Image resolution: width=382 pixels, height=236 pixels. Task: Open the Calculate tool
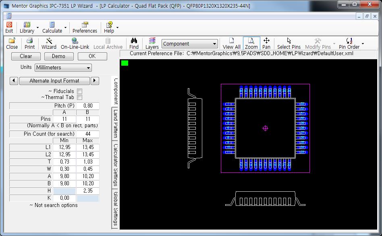pos(52,27)
